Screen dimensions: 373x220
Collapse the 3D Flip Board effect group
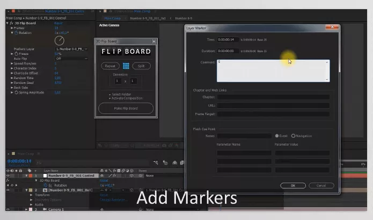pos(8,23)
